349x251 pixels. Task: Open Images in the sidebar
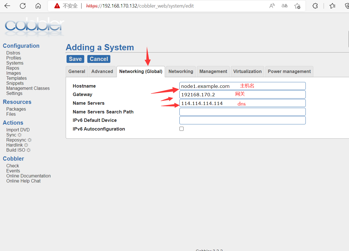14,73
